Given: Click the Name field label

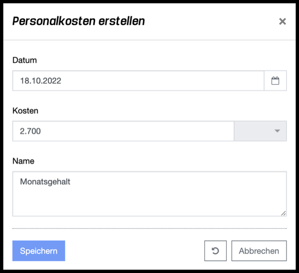Looking at the screenshot, I should (x=23, y=161).
